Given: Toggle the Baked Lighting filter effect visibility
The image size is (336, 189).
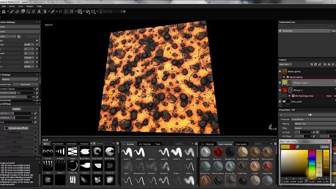Looking at the screenshot, I should 284,77.
